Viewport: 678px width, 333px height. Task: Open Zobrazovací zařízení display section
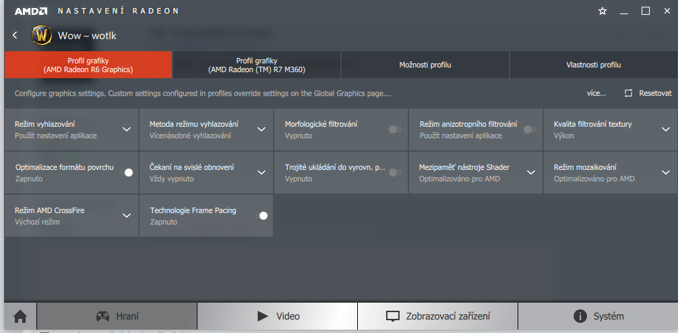[x=437, y=316]
